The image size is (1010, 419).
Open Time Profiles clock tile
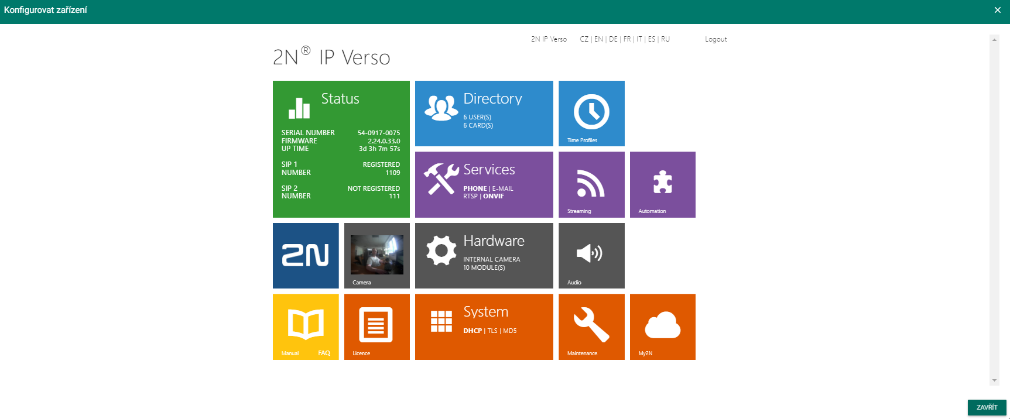click(591, 114)
